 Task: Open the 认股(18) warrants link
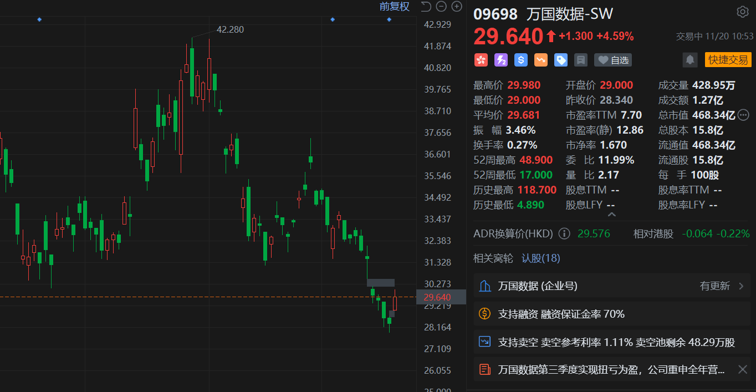pyautogui.click(x=540, y=258)
